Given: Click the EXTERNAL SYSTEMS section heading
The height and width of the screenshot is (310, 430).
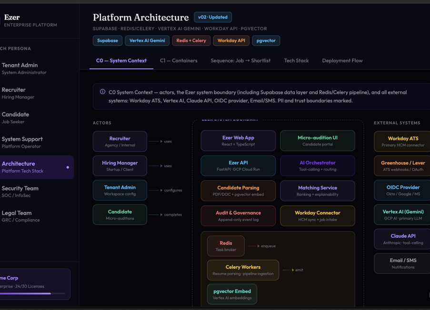Looking at the screenshot, I should (x=397, y=123).
